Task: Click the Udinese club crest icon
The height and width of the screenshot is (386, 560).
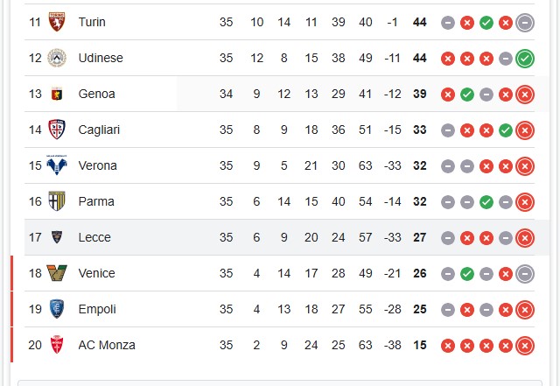Action: coord(57,58)
